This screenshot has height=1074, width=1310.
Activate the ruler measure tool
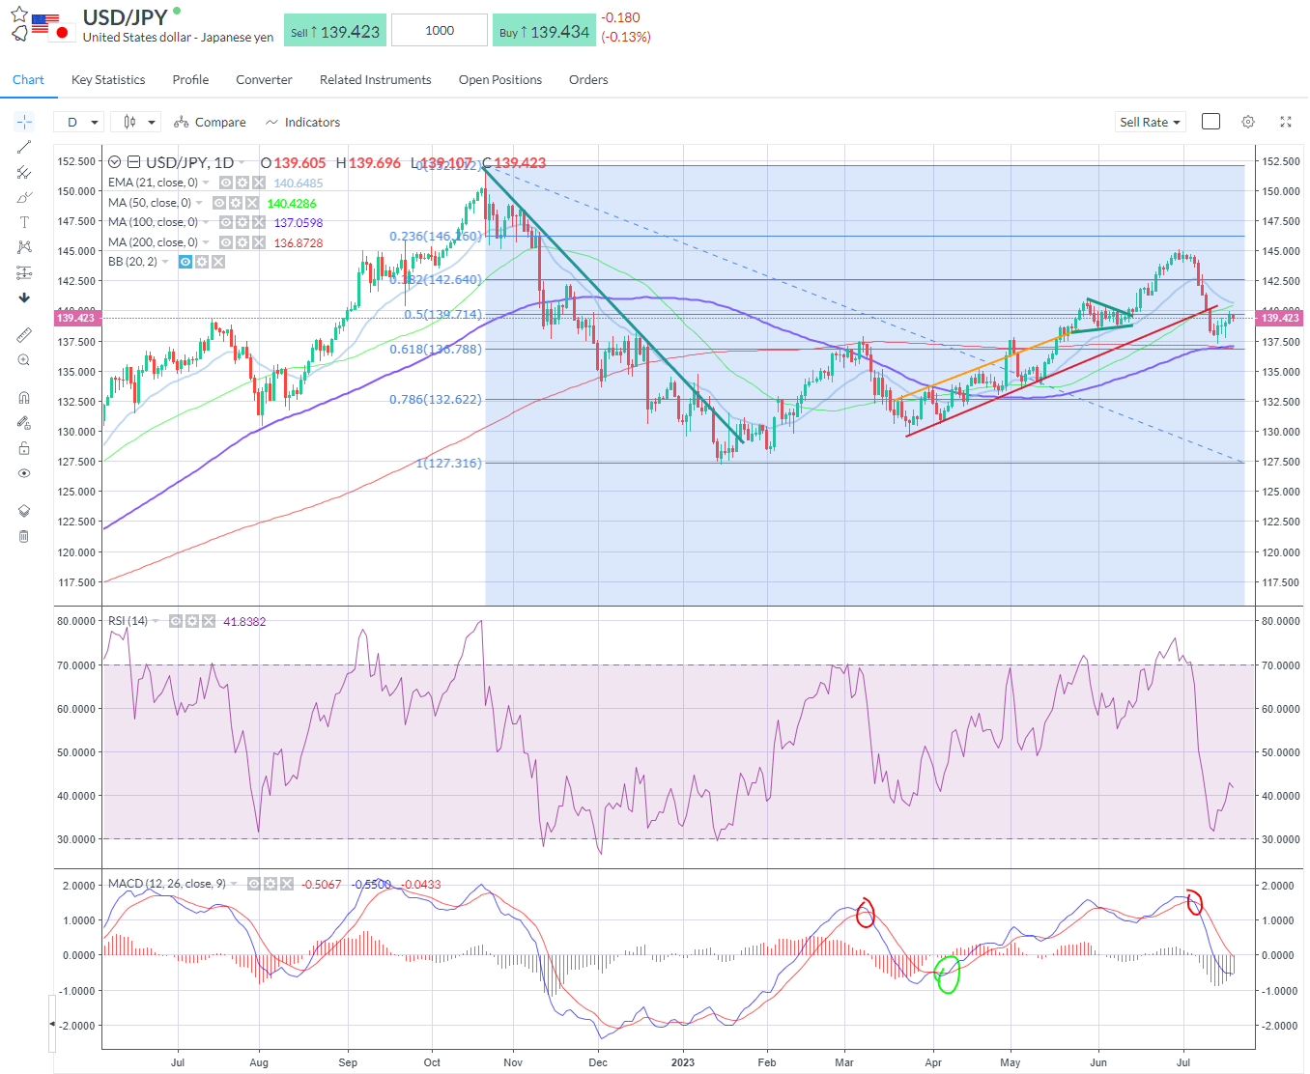pyautogui.click(x=24, y=335)
